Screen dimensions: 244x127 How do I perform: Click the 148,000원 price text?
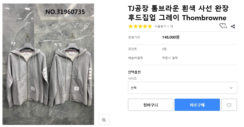(171, 37)
